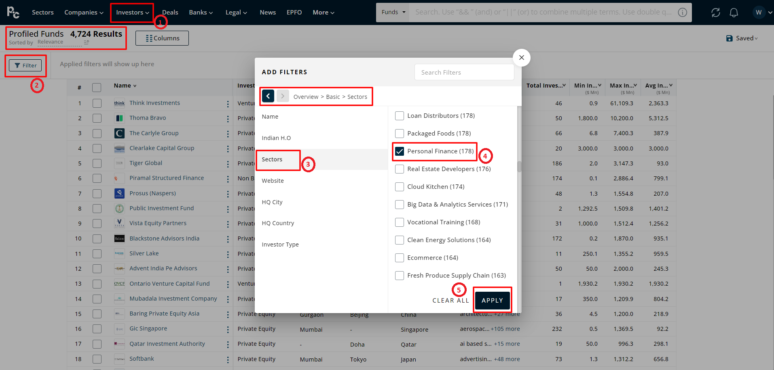This screenshot has width=774, height=370.
Task: Open the EPFO nav item
Action: pos(294,13)
